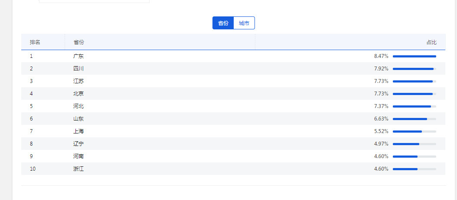The width and height of the screenshot is (457, 200).
Task: Click the 省份 column header
Action: point(79,42)
